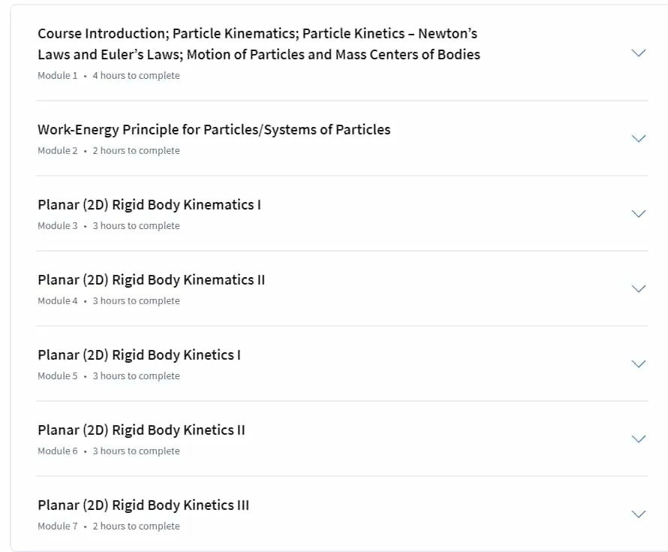Toggle the chevron for Rigid Body Kinetics II
The width and height of the screenshot is (668, 552).
[x=638, y=439]
